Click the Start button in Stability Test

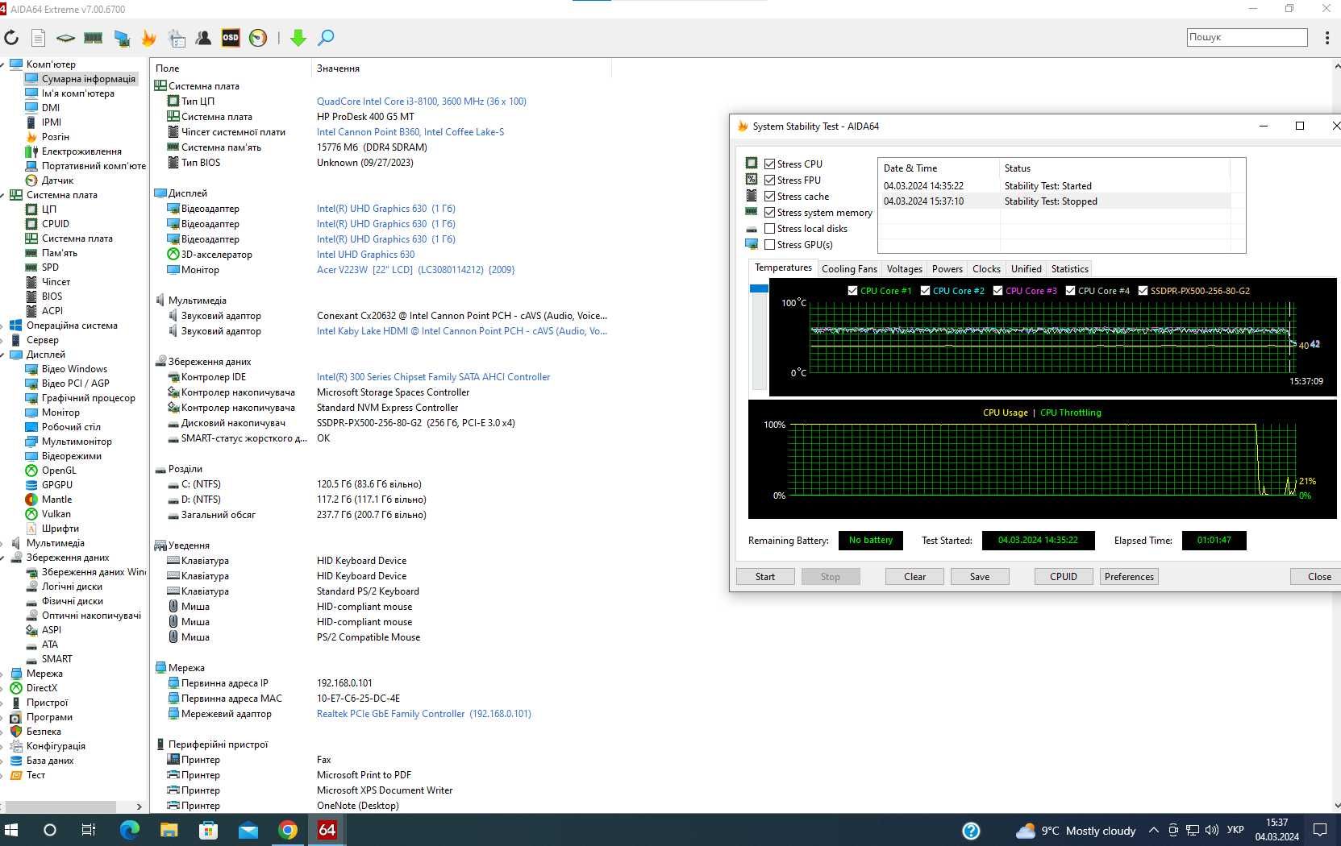765,577
